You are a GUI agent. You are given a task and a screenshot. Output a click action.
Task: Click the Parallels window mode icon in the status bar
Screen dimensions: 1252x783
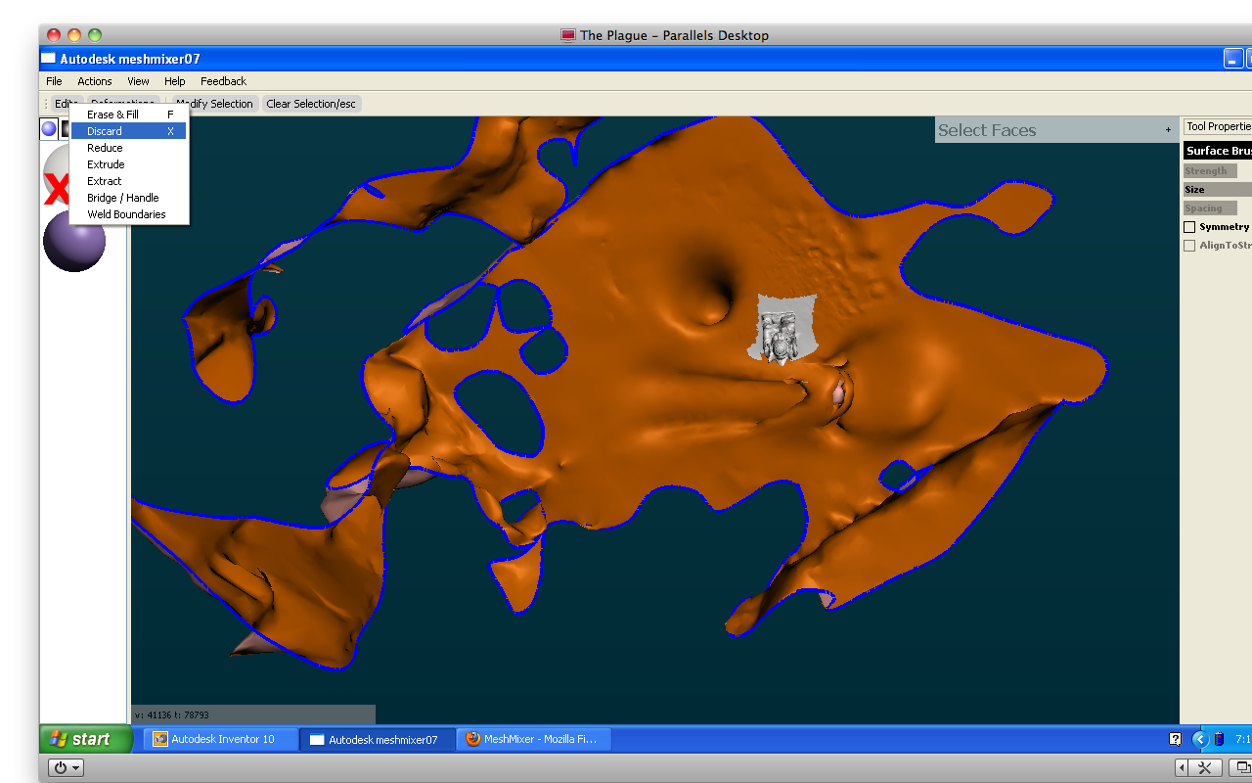(1240, 768)
